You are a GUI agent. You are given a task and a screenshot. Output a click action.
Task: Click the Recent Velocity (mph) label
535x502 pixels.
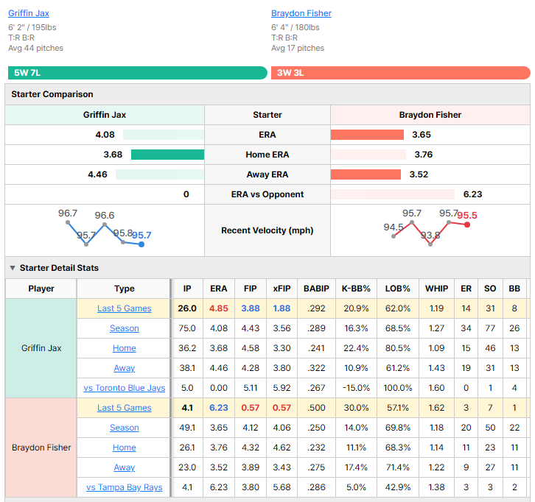[x=267, y=230]
